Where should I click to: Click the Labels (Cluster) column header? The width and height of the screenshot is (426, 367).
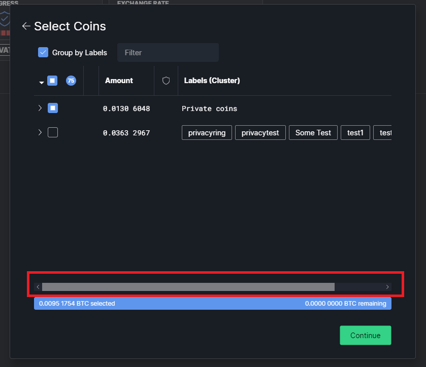(x=212, y=81)
